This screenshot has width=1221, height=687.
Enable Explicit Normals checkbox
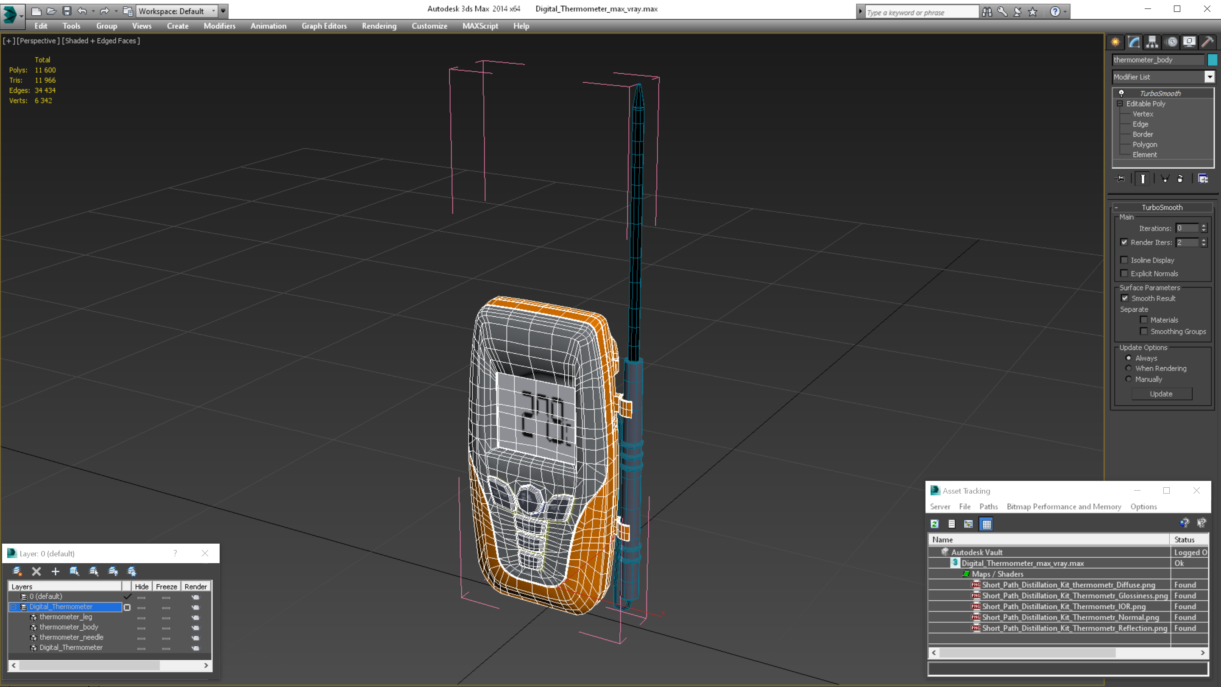[1124, 273]
